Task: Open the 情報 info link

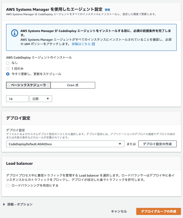Action: [x=107, y=10]
